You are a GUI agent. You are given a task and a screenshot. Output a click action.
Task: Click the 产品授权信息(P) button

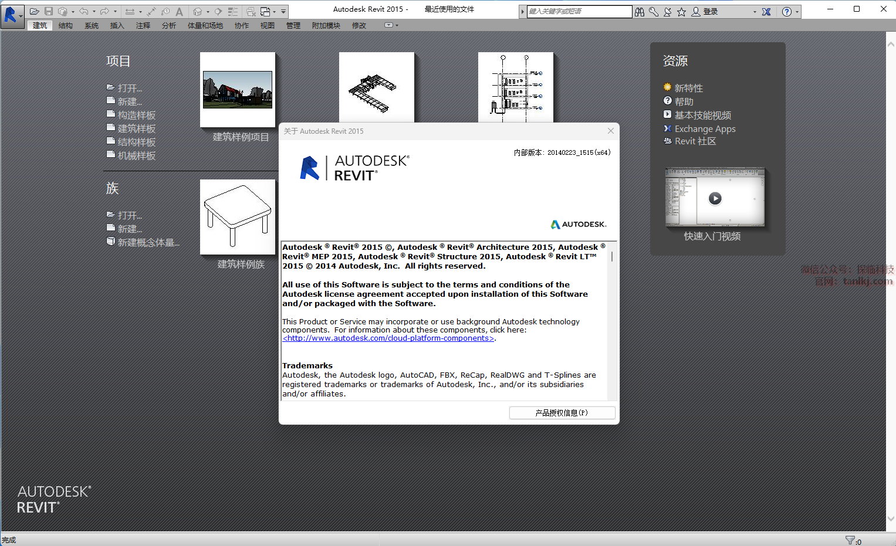(x=562, y=413)
